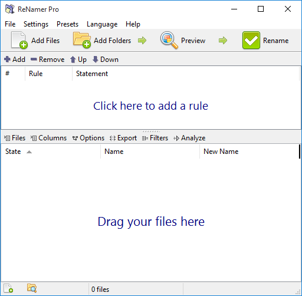Screen dimensions: 302x296
Task: Move rule Down with arrow button
Action: point(106,60)
